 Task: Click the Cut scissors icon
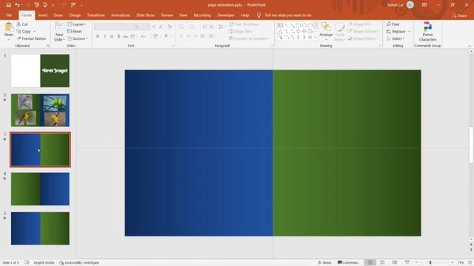coord(19,24)
